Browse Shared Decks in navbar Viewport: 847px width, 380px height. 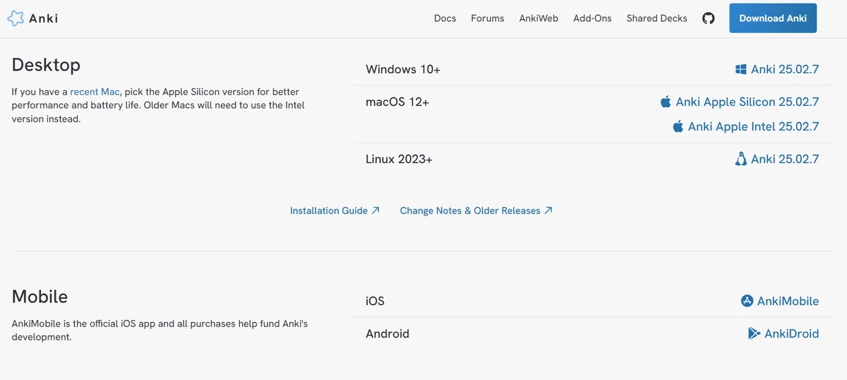point(656,18)
